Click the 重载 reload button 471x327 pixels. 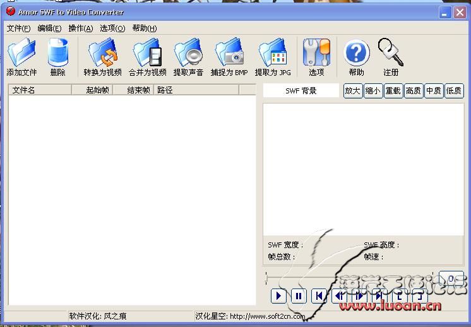393,91
